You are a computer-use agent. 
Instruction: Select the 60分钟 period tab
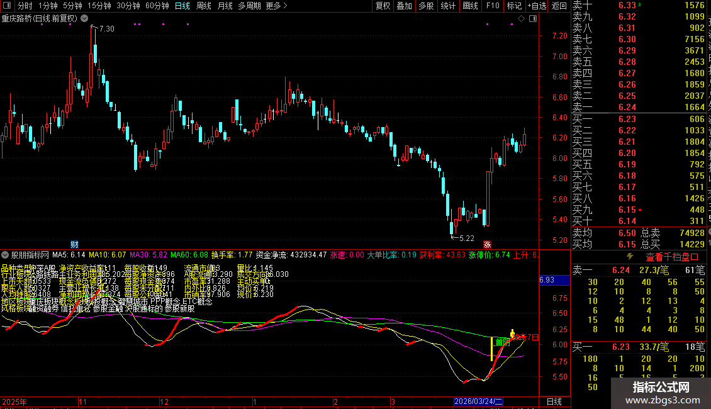click(x=157, y=6)
